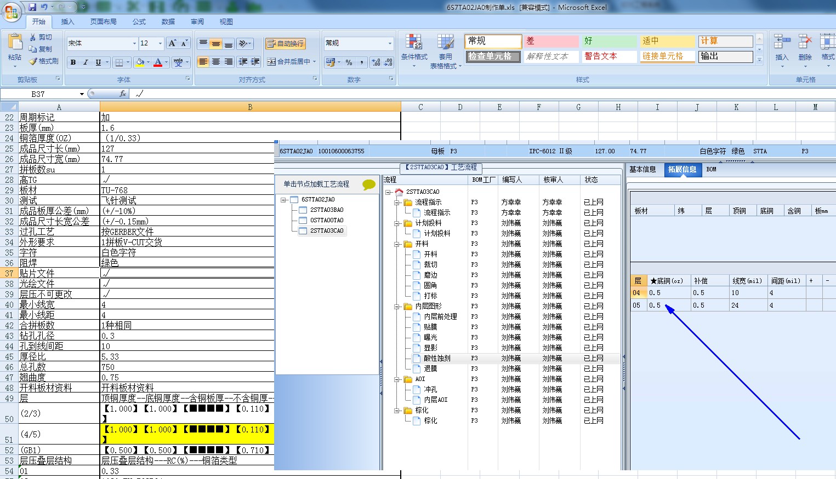Screen dimensions: 836x479
Task: Expand the cell styles gallery
Action: (x=759, y=60)
